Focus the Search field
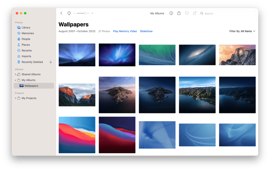This screenshot has width=270, height=171. coord(227,13)
